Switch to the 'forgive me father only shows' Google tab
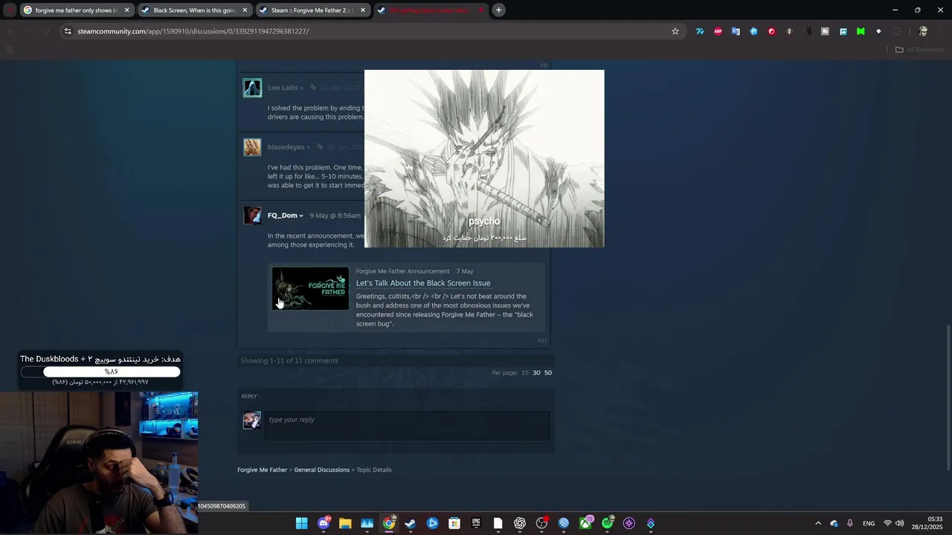 (76, 10)
